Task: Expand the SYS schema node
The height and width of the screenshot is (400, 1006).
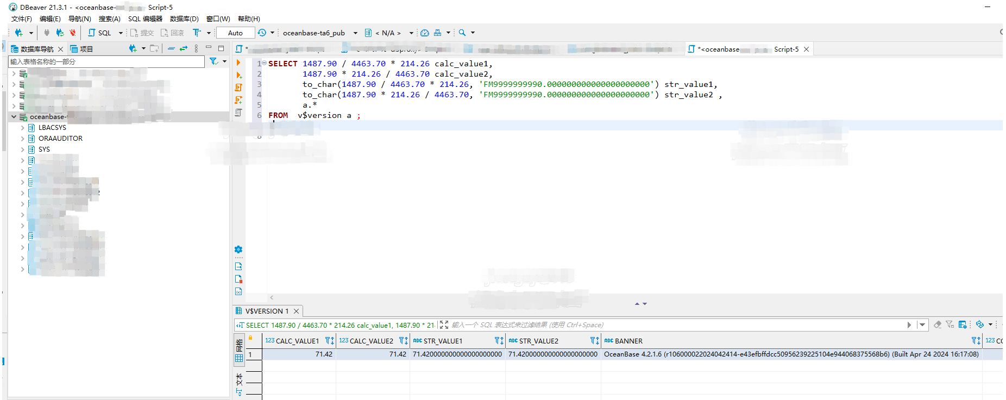Action: pos(22,149)
